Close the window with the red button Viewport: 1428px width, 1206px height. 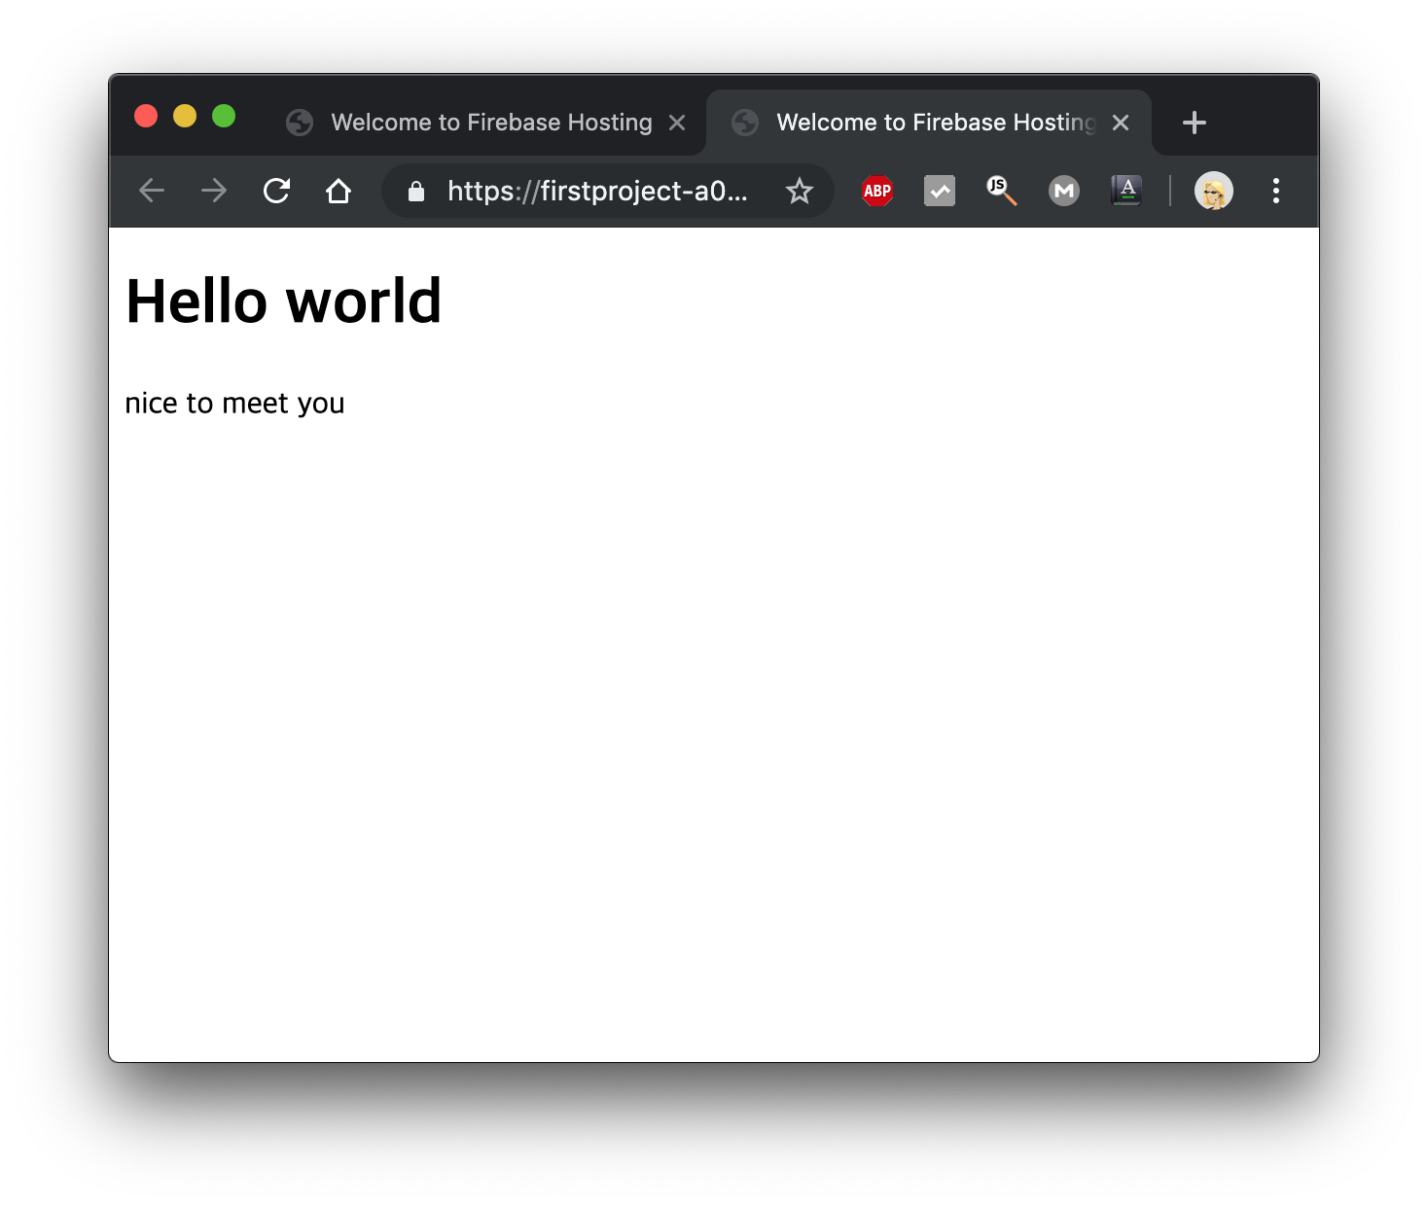(x=146, y=116)
